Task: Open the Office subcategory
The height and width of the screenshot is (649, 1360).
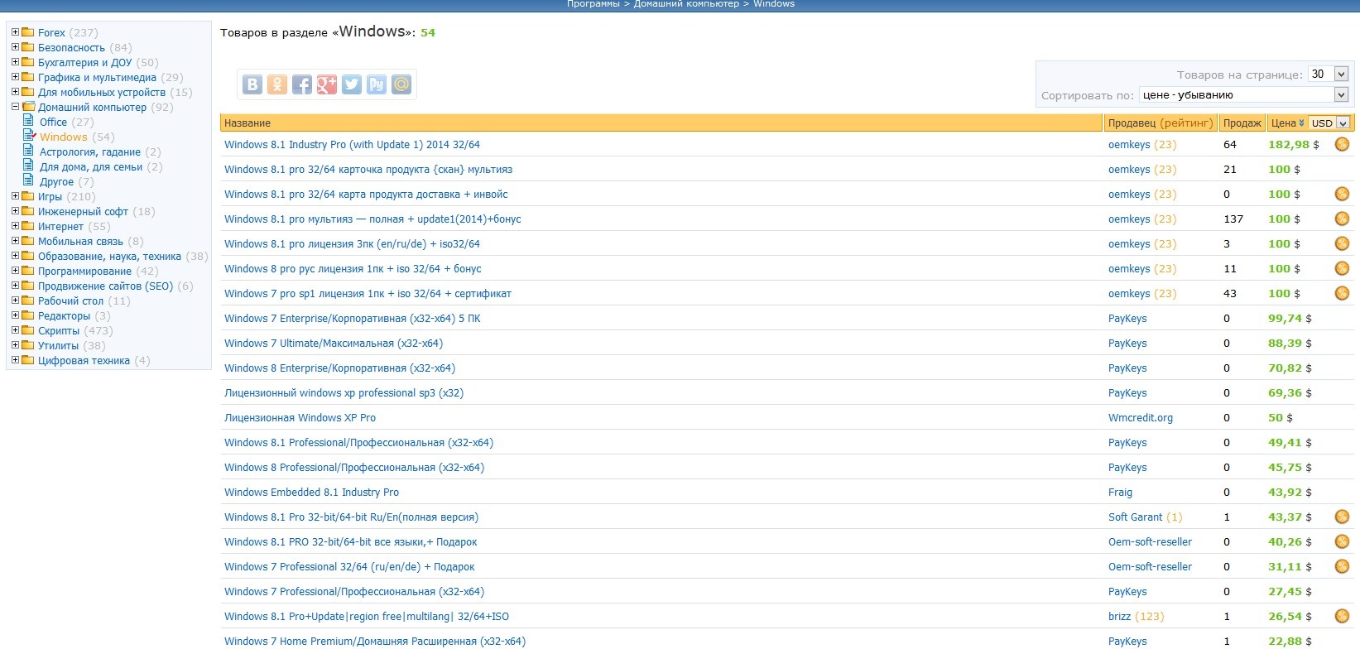Action: click(x=53, y=122)
